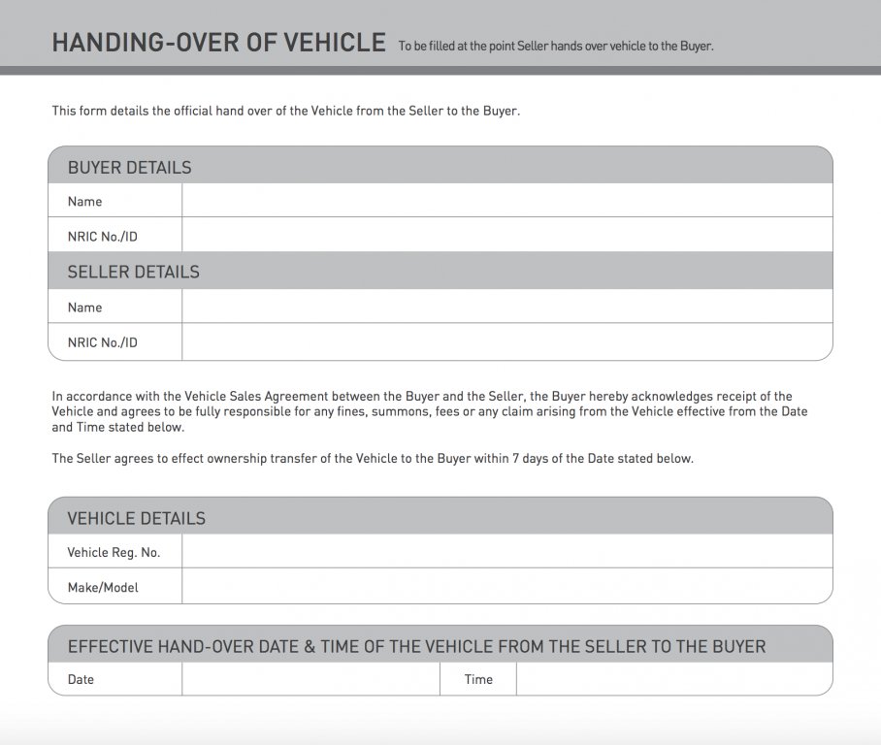This screenshot has height=745, width=881.
Task: Click the HANDING-OVER OF VEHICLE title
Action: 219,43
